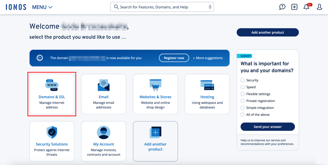
Task: Open Domains & SSL www icon
Action: tap(52, 85)
